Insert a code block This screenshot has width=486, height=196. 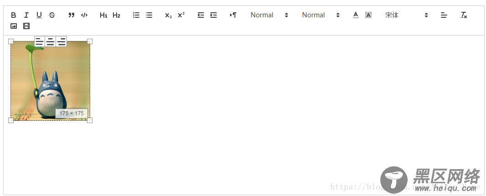(84, 15)
